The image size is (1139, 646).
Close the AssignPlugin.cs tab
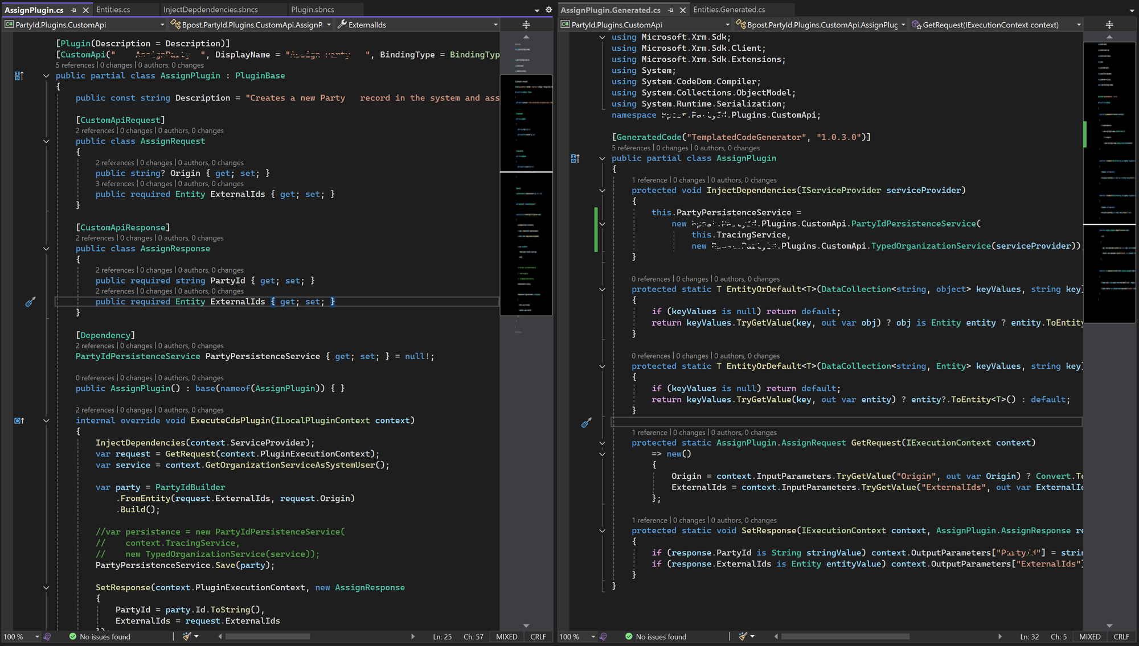[86, 10]
